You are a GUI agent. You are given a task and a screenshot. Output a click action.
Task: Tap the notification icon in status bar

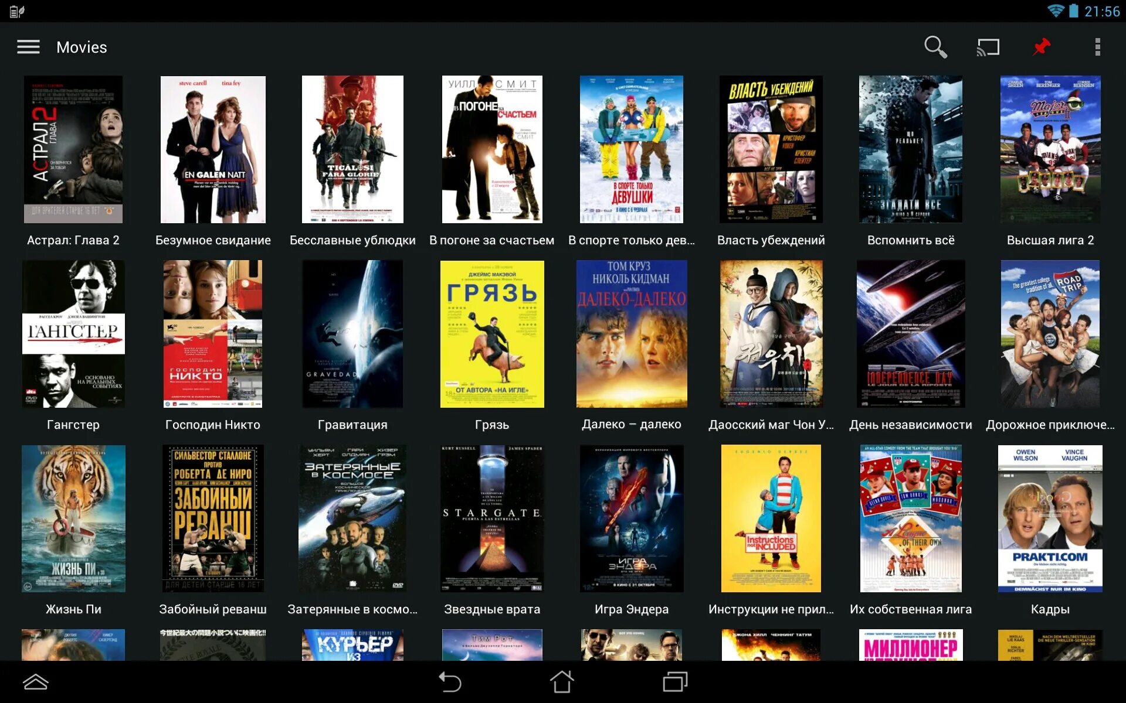(x=17, y=11)
